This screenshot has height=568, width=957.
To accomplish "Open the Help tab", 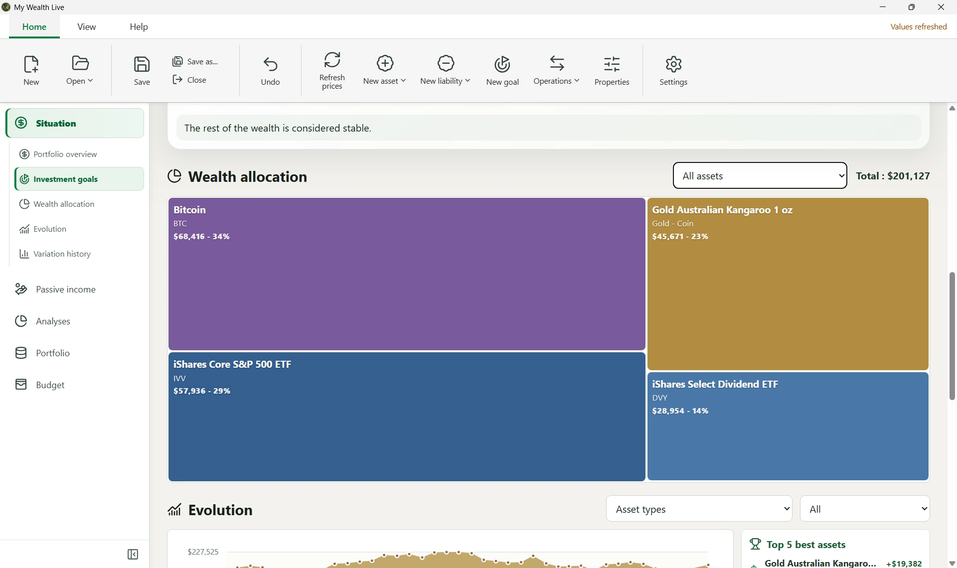I will pyautogui.click(x=139, y=27).
